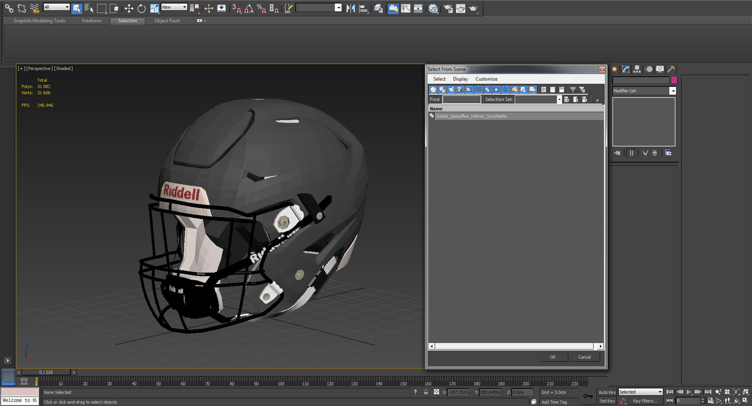Click in the Find text field
752x406 pixels.
pyautogui.click(x=462, y=99)
